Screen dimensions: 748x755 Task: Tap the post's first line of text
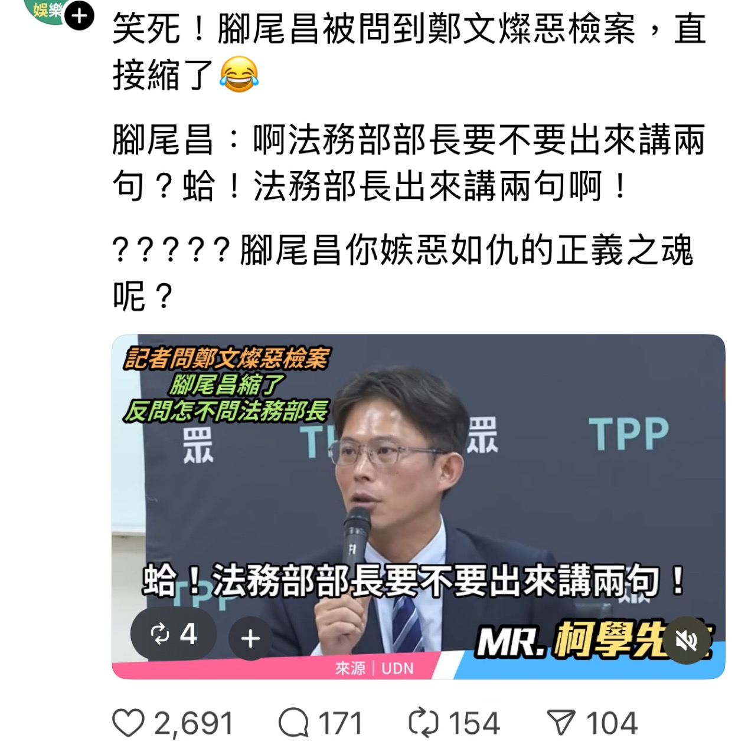click(x=409, y=29)
